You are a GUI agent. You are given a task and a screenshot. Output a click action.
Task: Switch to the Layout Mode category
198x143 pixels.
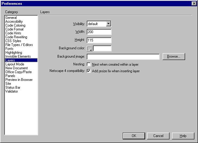(15, 64)
